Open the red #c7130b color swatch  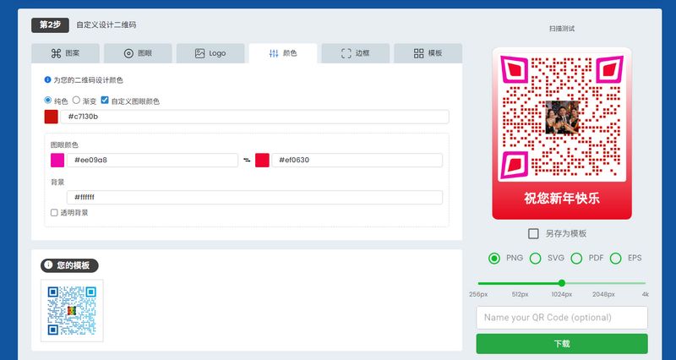[52, 117]
